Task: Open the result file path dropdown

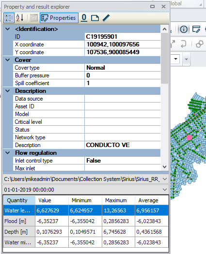Action: pyautogui.click(x=165, y=179)
